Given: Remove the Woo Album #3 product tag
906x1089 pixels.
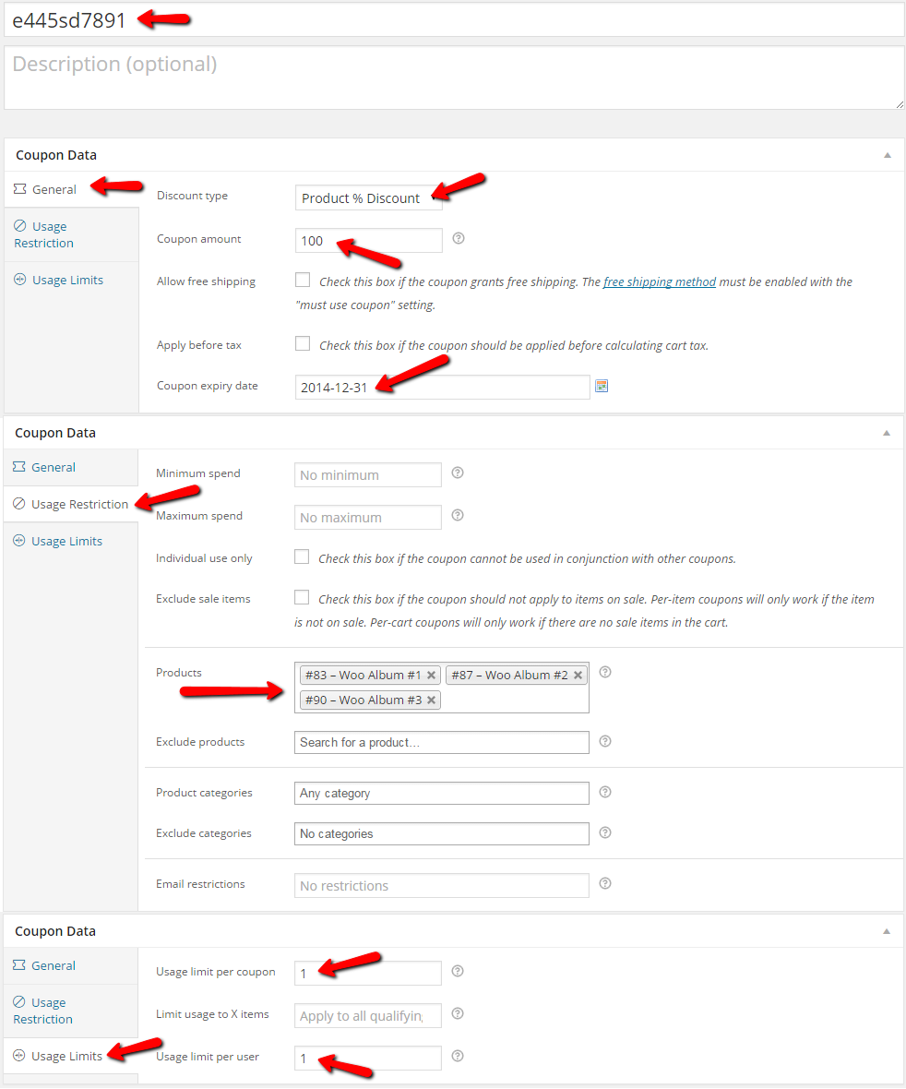Looking at the screenshot, I should pyautogui.click(x=431, y=700).
